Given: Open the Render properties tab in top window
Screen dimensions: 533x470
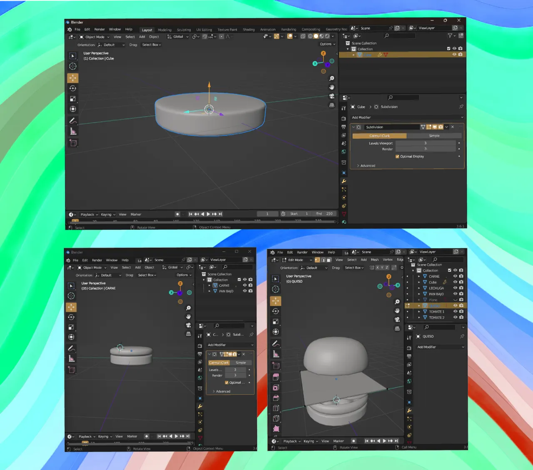Looking at the screenshot, I should tap(344, 118).
